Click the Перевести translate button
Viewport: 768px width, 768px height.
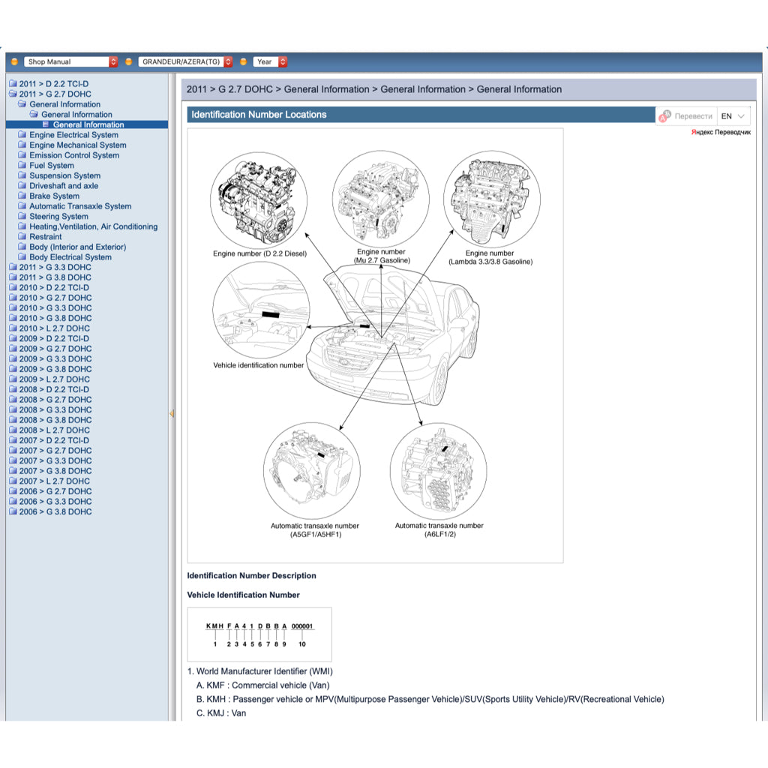tap(693, 116)
